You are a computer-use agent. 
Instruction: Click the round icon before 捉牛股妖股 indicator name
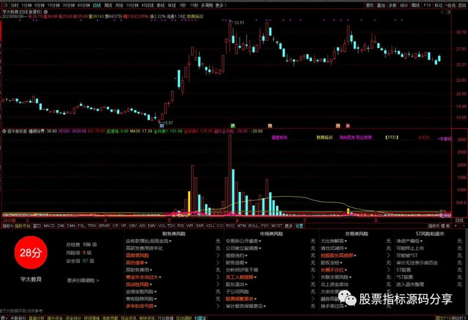point(4,131)
